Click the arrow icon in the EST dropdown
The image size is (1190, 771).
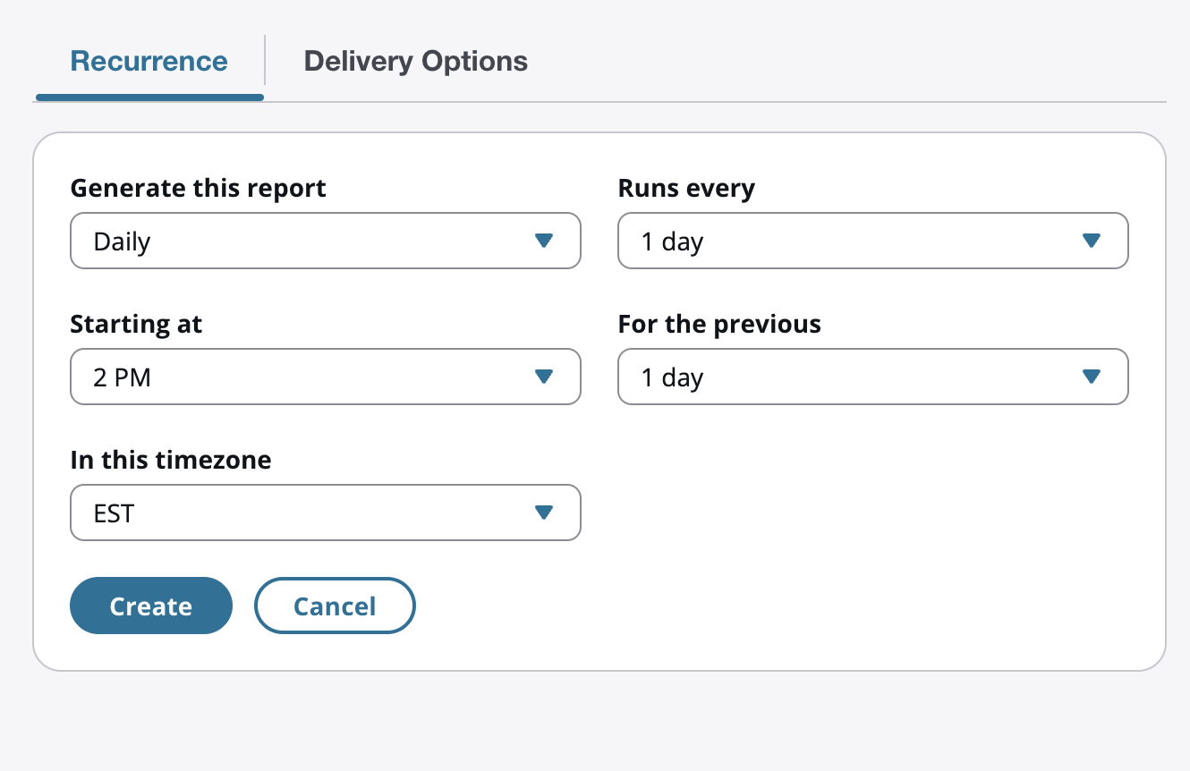click(x=544, y=513)
